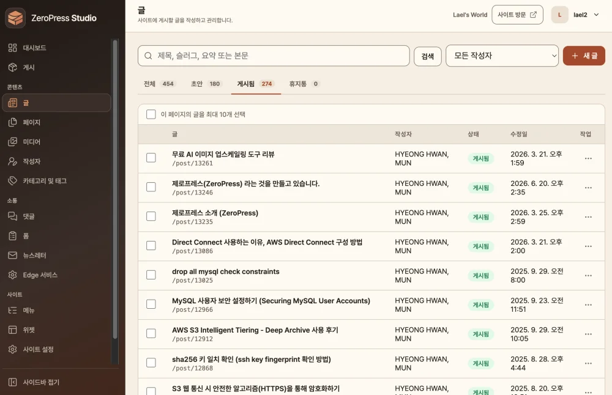Click the 새 글 new post button
Viewport: 612px width, 395px height.
point(584,56)
